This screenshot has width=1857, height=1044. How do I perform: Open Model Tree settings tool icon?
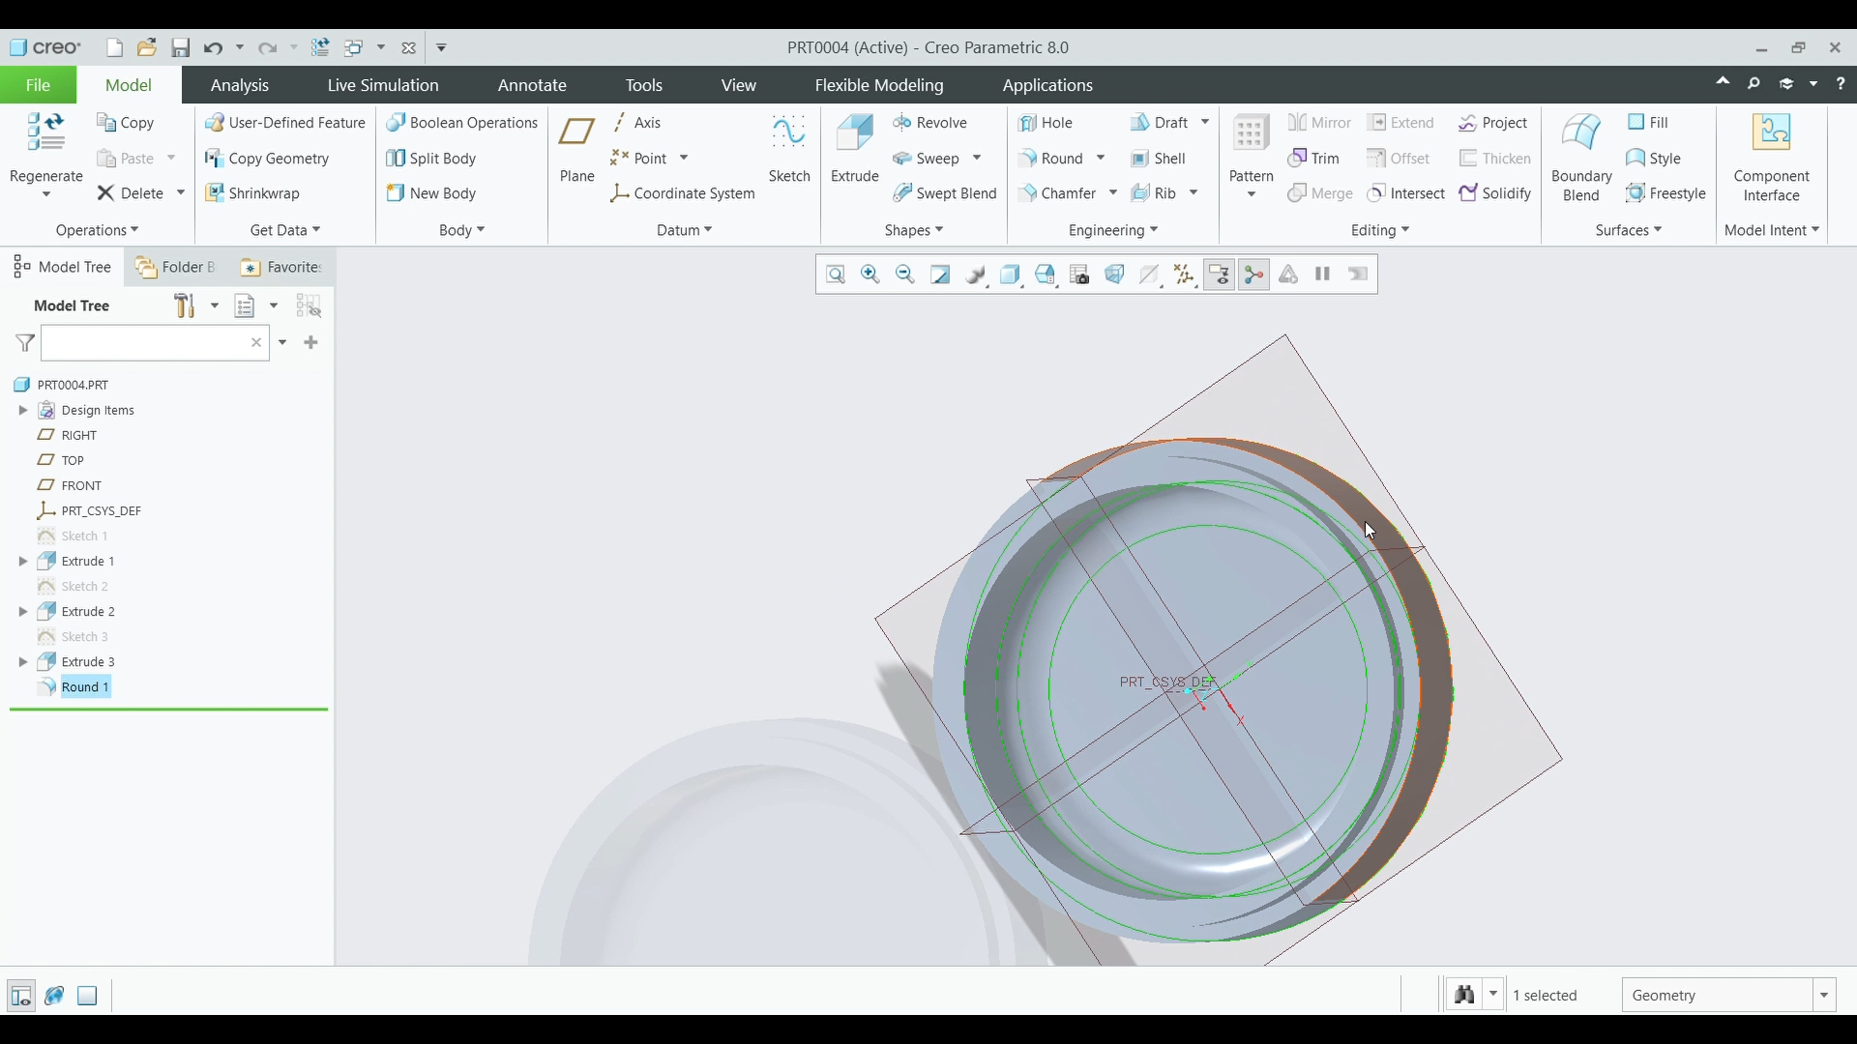(x=185, y=305)
